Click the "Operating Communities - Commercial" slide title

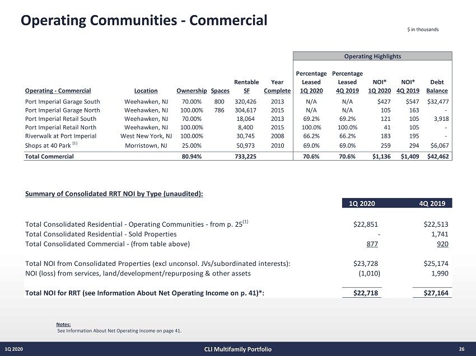[143, 21]
